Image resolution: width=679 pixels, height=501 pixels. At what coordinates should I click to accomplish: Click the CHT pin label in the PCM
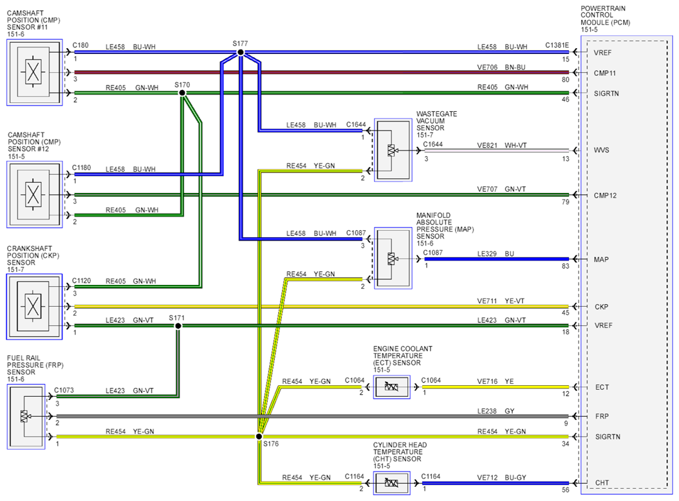point(602,483)
